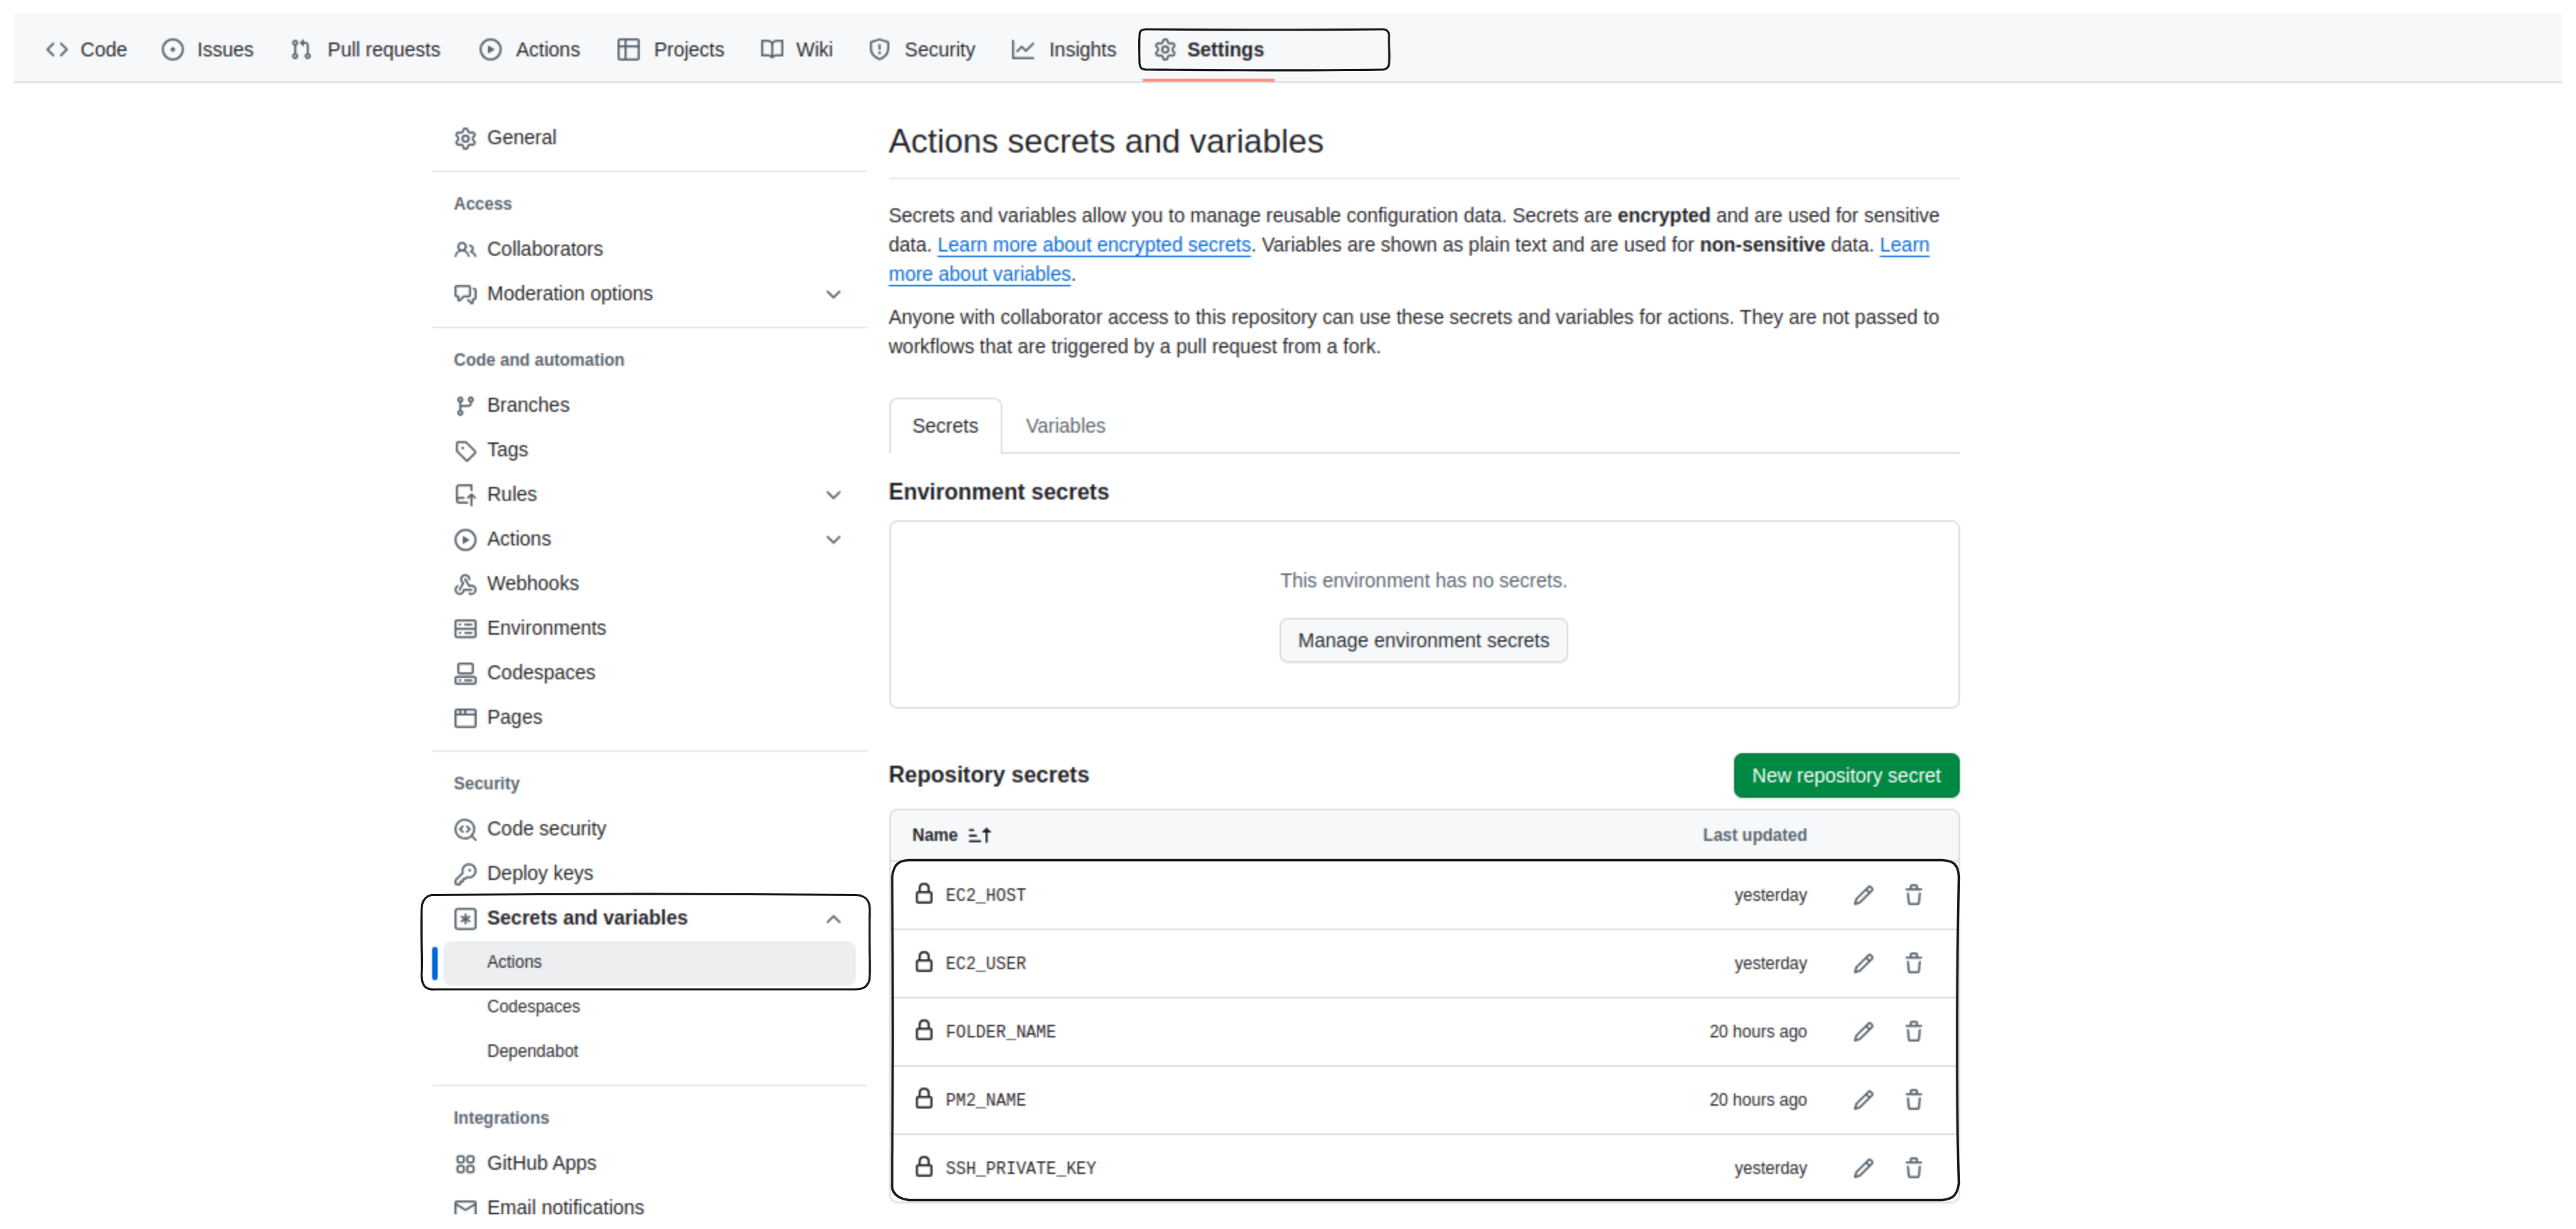The width and height of the screenshot is (2576, 1229).
Task: Click the FOLDER_NAME secret name
Action: point(1000,1032)
